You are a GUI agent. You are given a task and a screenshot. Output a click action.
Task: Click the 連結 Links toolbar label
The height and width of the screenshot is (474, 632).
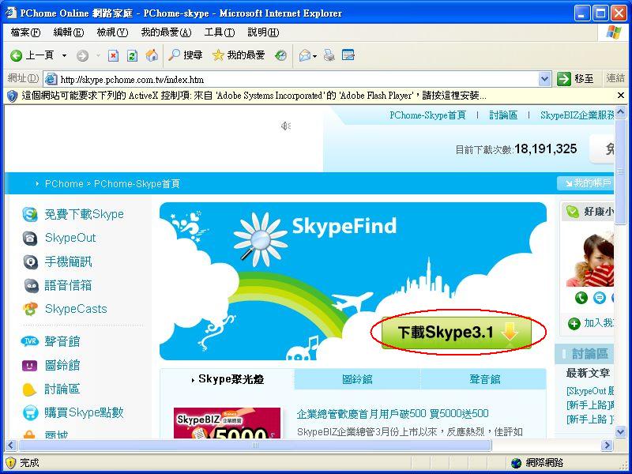(x=615, y=78)
